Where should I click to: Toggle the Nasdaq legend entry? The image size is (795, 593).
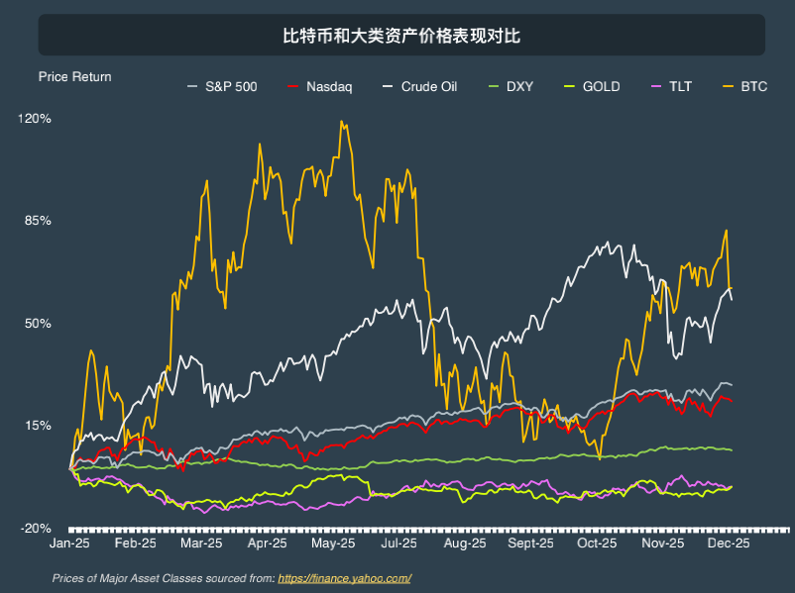pos(319,86)
